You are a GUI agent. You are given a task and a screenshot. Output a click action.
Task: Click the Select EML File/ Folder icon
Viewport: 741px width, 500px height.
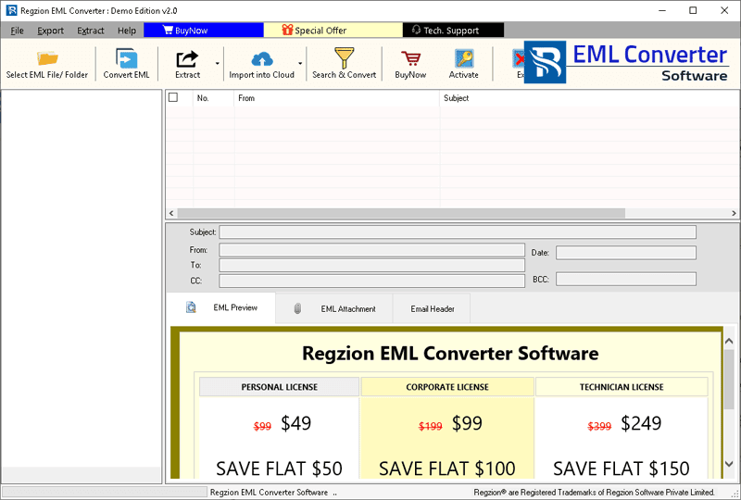pyautogui.click(x=47, y=58)
